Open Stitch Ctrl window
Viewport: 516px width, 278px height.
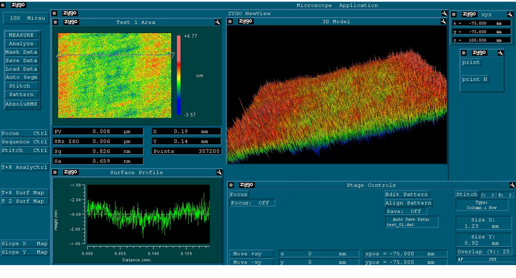point(25,151)
